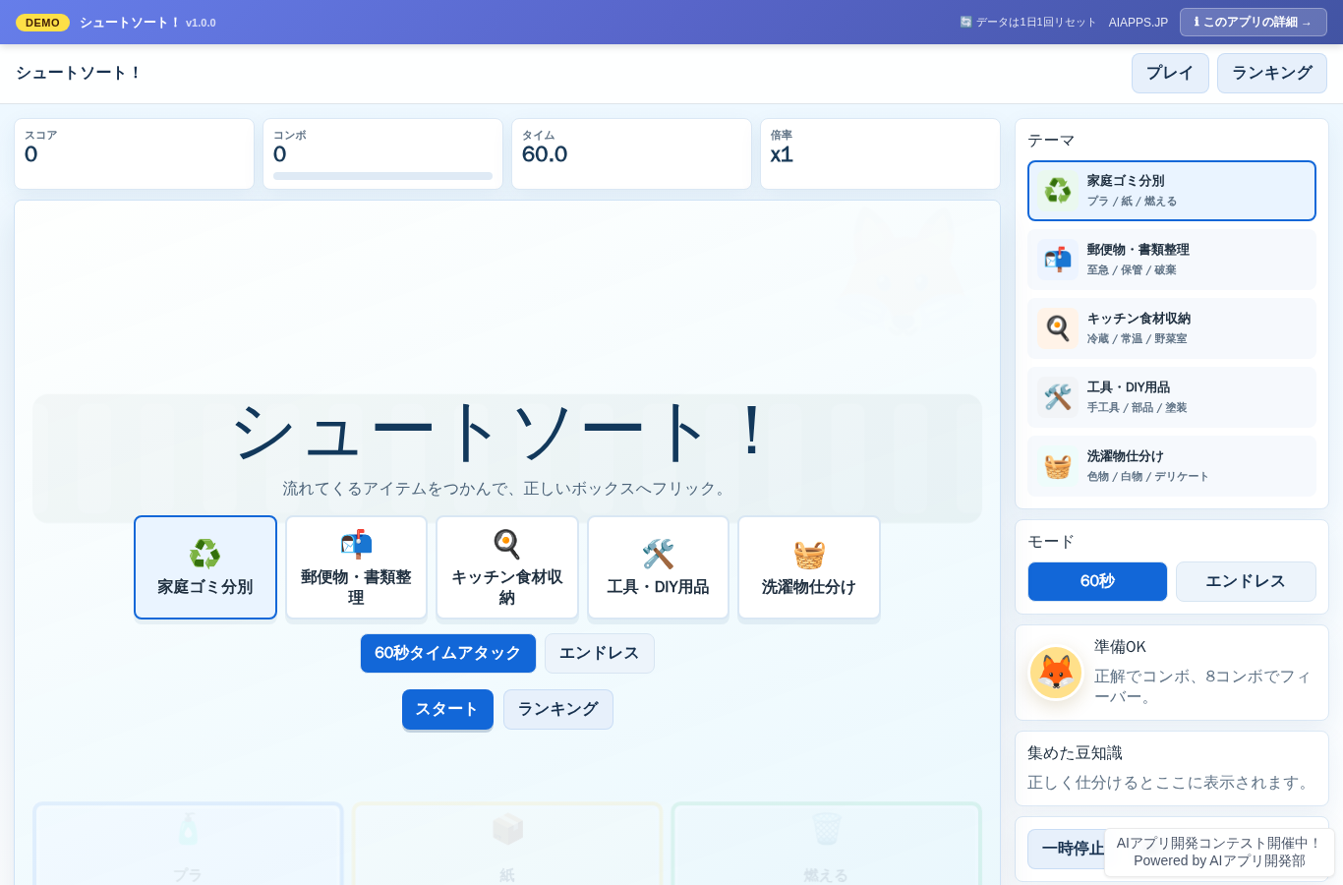This screenshot has height=885, width=1343.
Task: Click the データは1日1回リセット notice
Action: click(1027, 22)
